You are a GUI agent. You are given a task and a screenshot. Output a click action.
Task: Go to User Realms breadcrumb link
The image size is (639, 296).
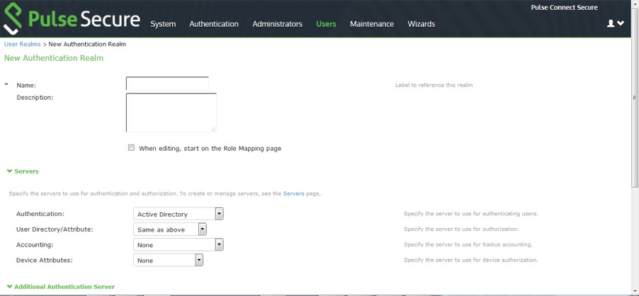click(x=22, y=45)
